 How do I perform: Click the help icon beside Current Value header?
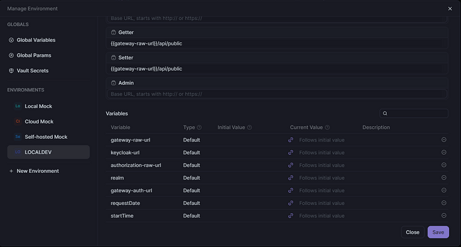(327, 127)
